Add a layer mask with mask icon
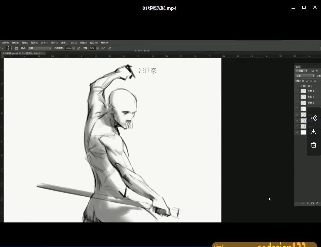This screenshot has width=321, height=247. coord(313,203)
